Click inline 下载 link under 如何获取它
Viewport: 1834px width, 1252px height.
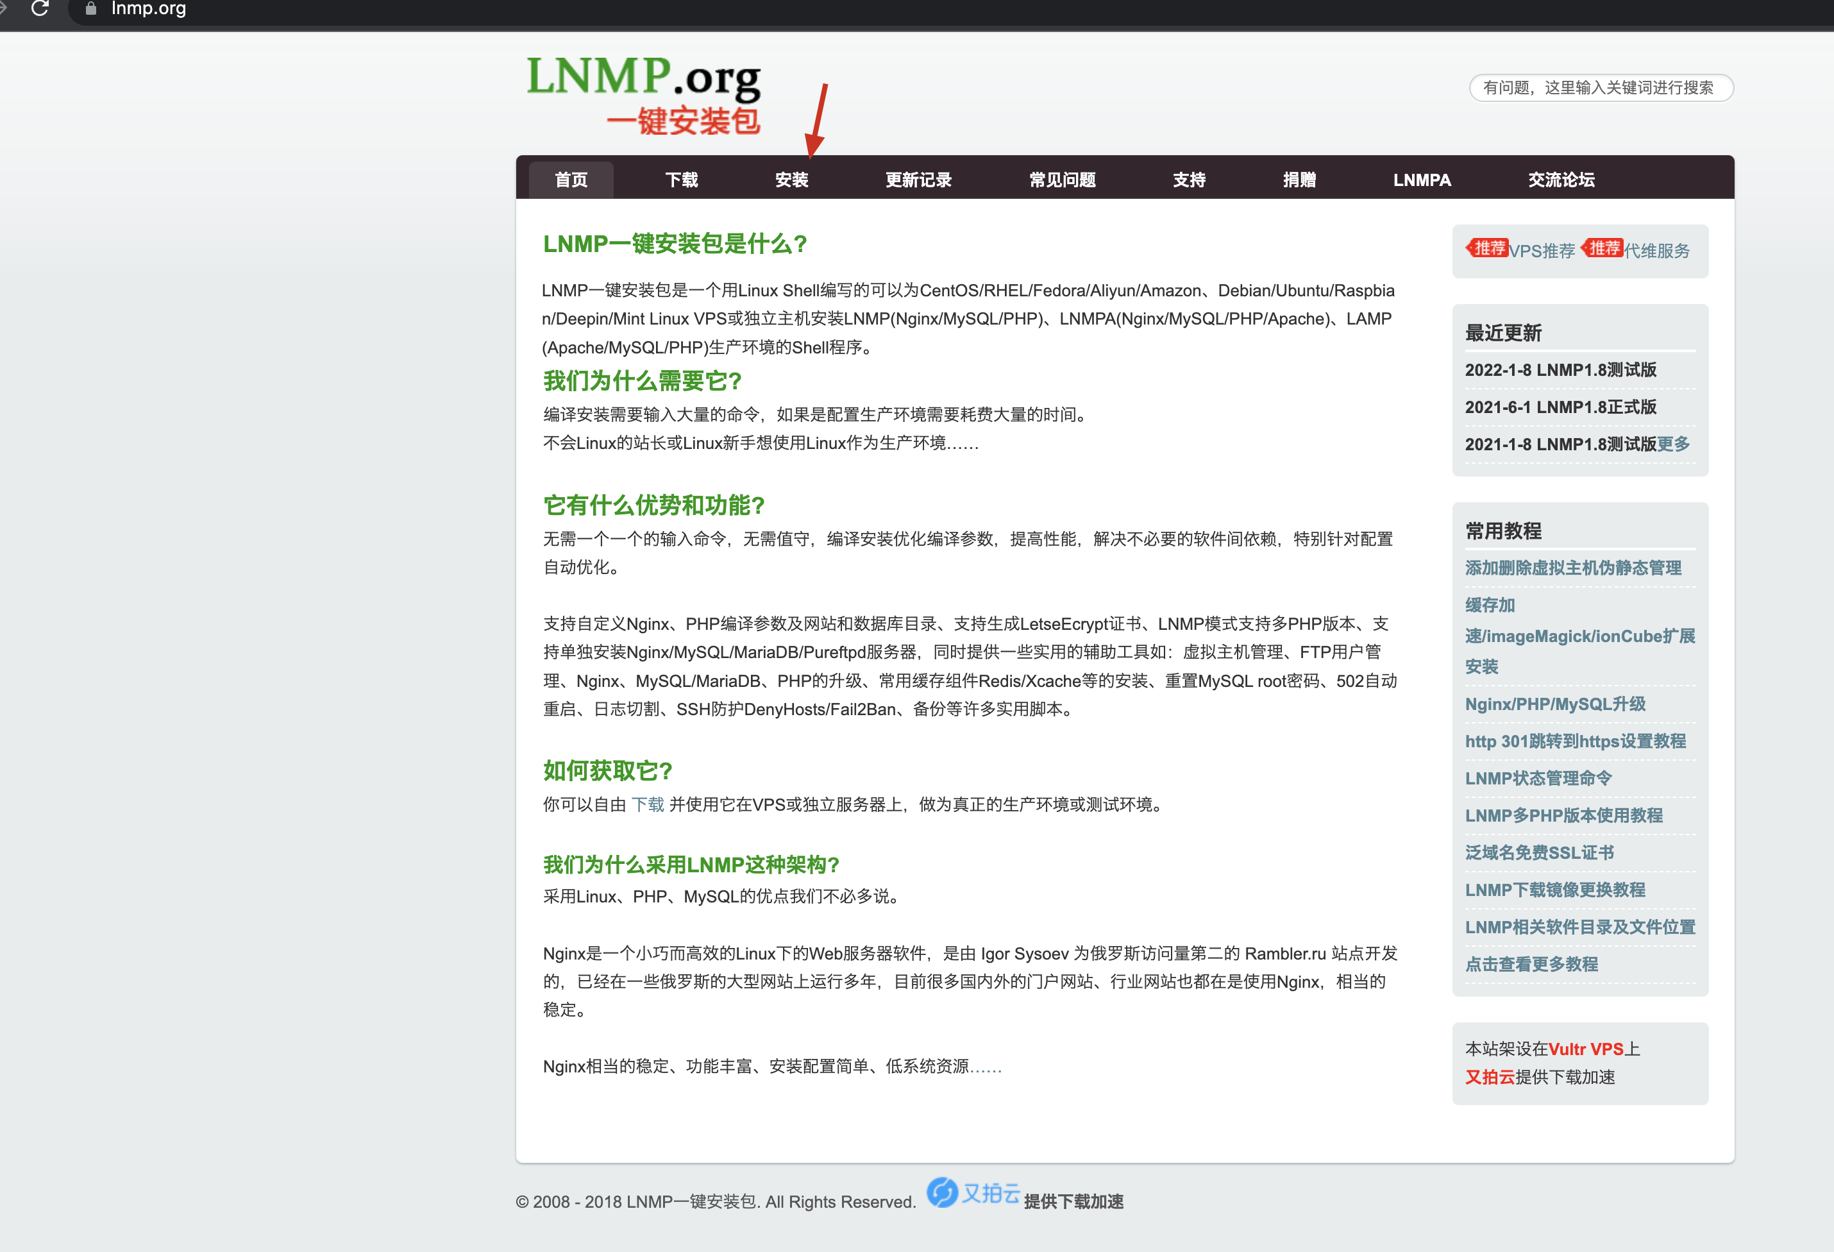click(647, 804)
